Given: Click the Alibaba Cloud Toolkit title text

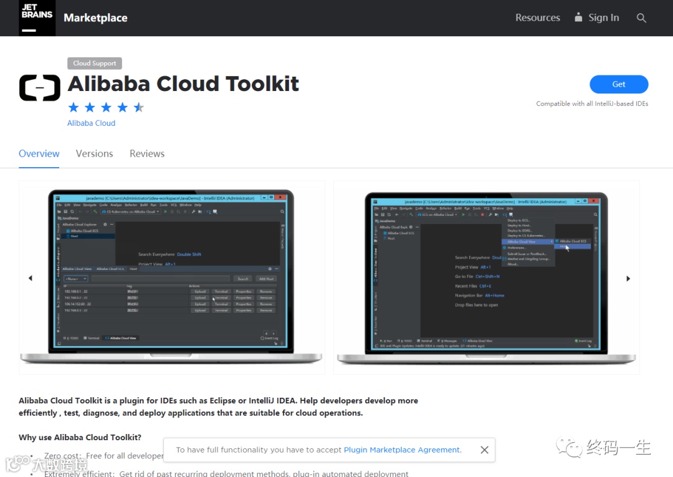Looking at the screenshot, I should pyautogui.click(x=183, y=84).
